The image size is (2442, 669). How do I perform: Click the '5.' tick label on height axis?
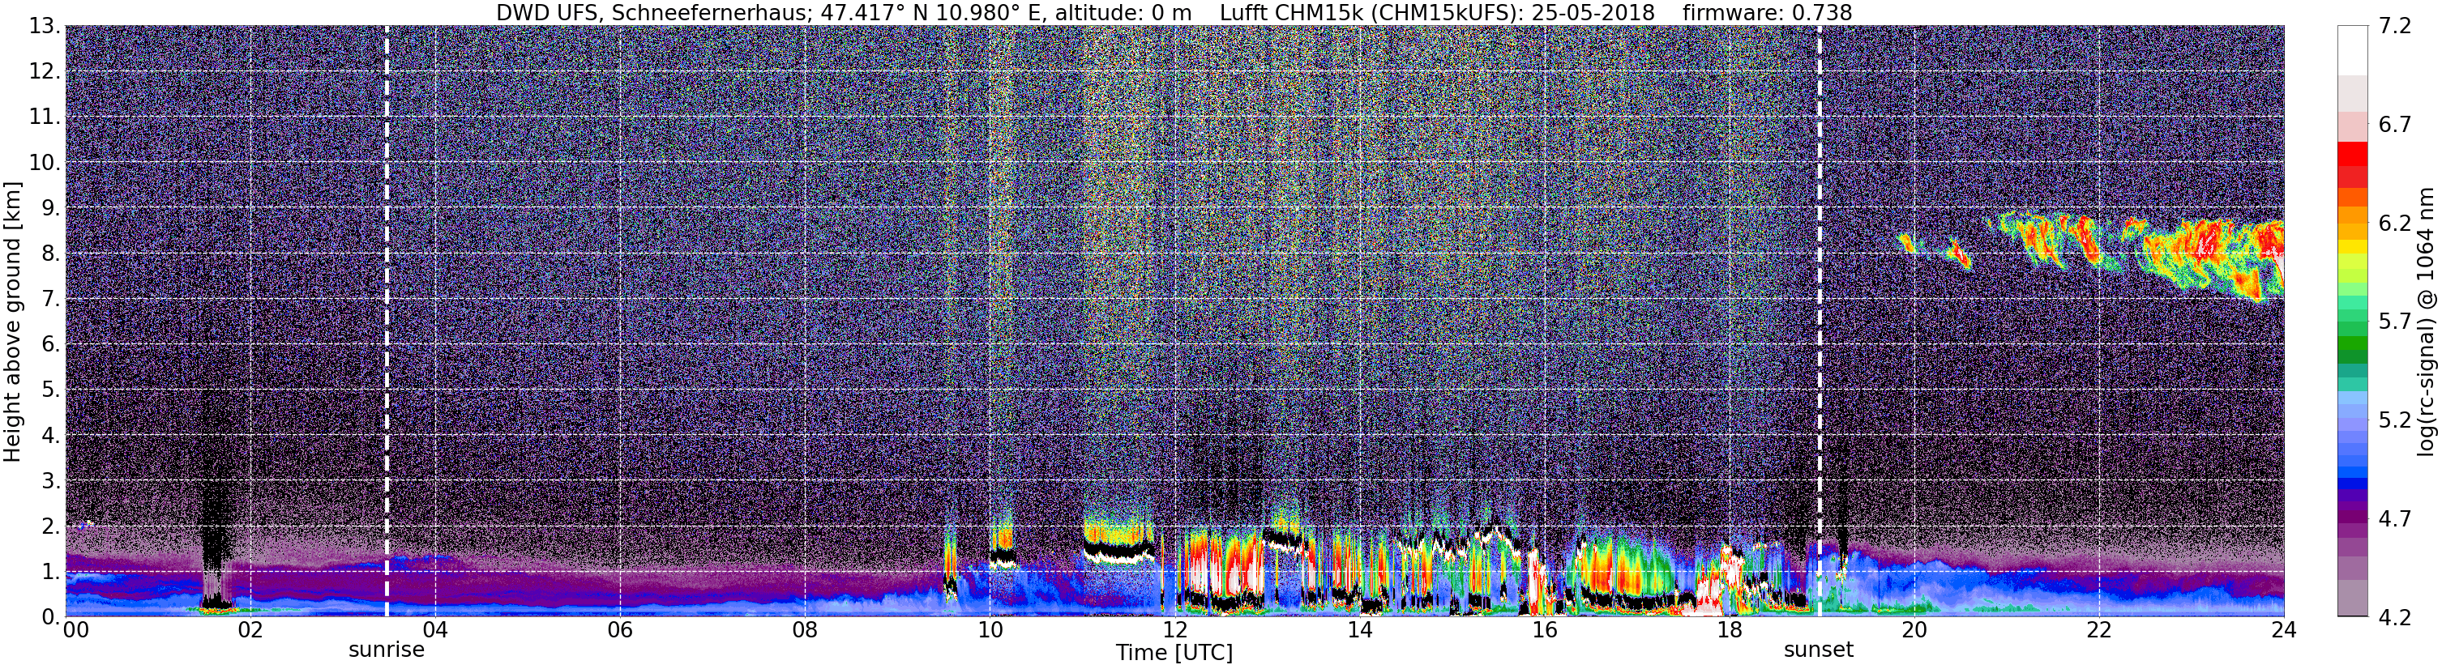[50, 390]
